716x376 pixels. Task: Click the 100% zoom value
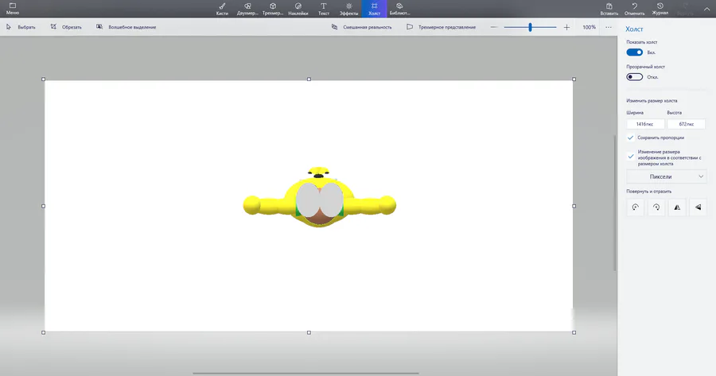[x=589, y=27]
